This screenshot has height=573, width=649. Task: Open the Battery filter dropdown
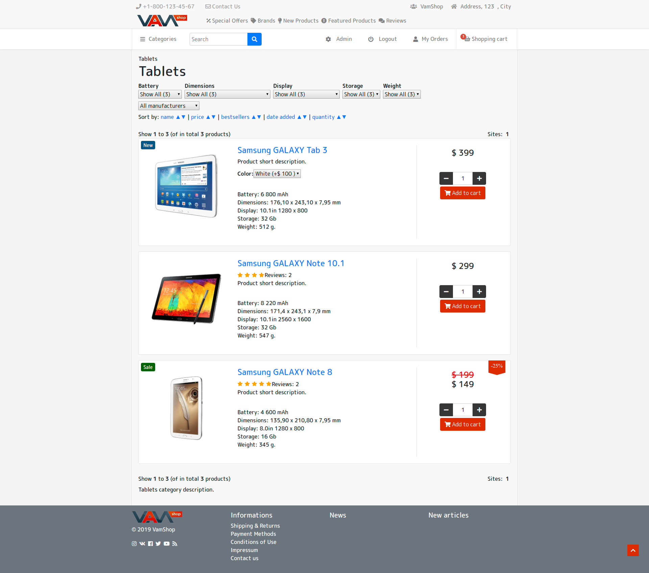coord(160,94)
